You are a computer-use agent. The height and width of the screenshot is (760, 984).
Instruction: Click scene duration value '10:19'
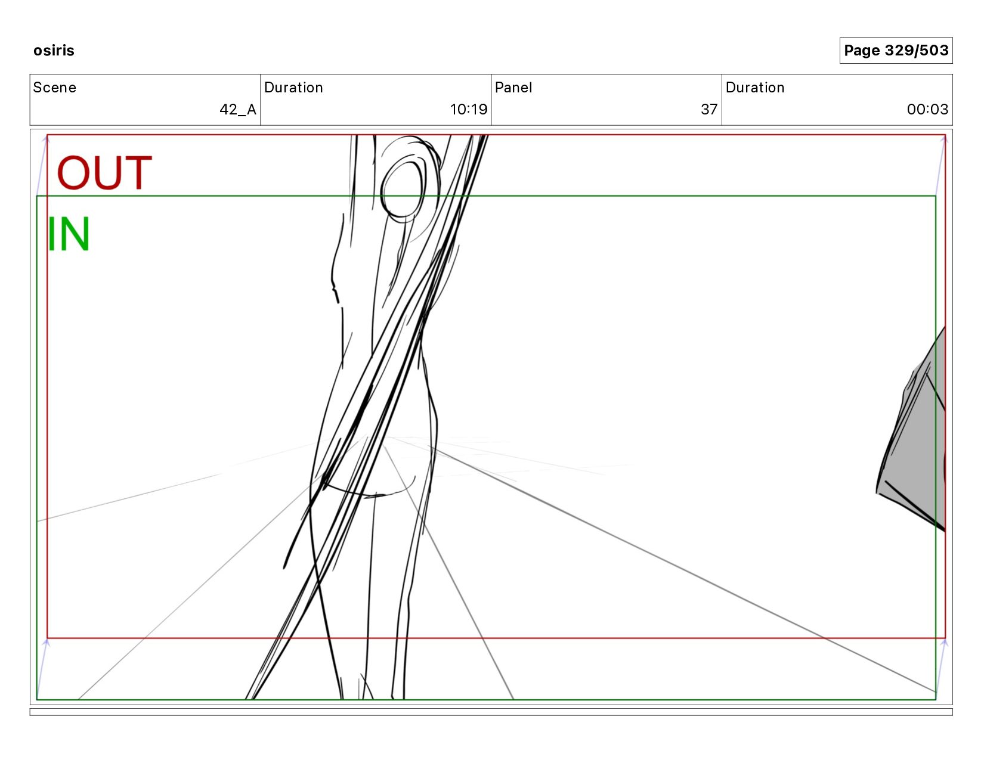[468, 110]
